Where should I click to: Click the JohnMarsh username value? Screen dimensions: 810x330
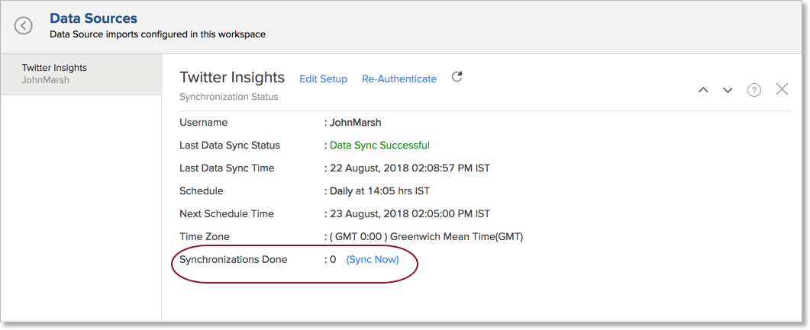point(356,123)
